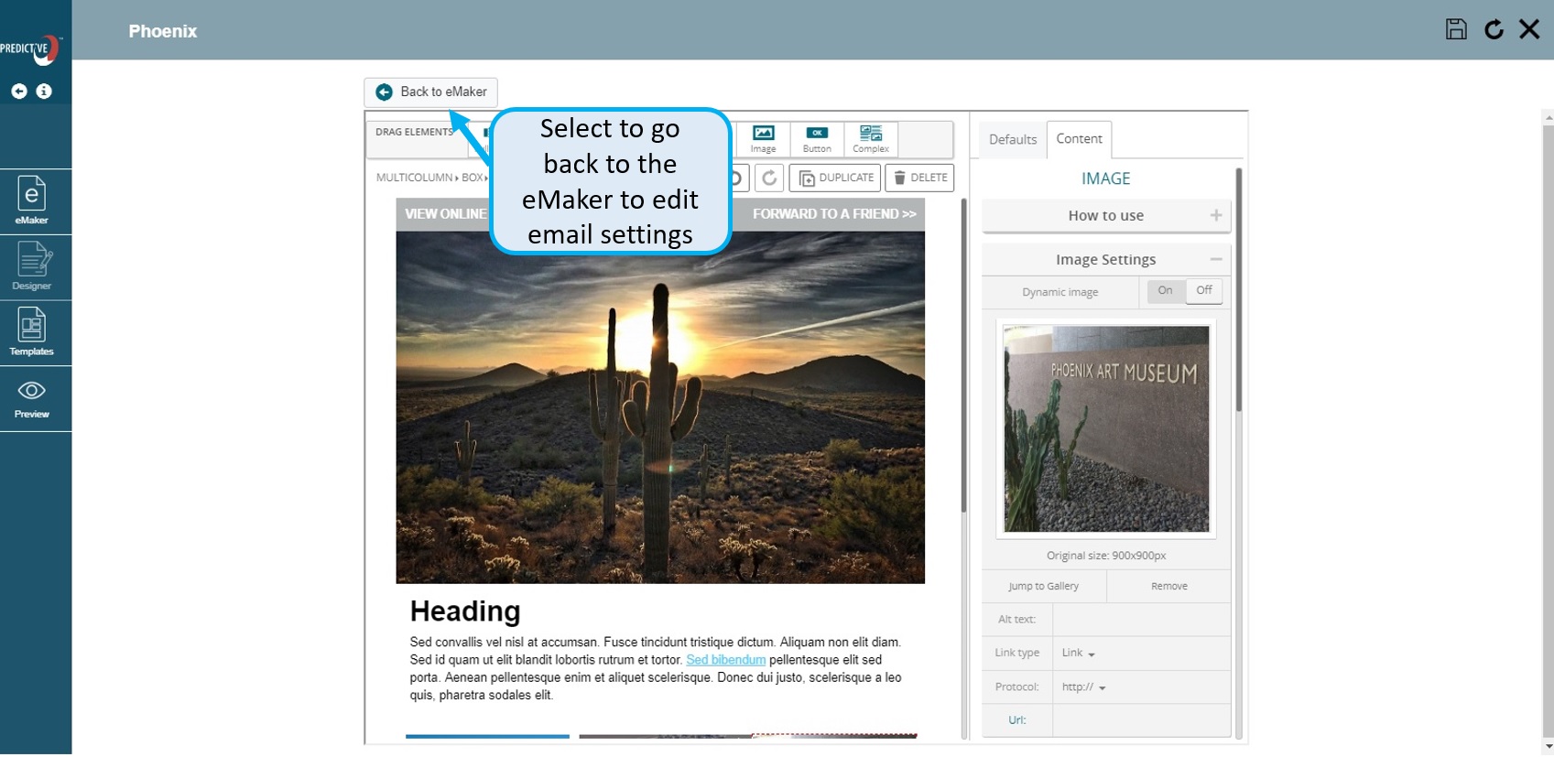Select the Image drag element icon
Screen dimensions: 1554x757
click(x=763, y=139)
